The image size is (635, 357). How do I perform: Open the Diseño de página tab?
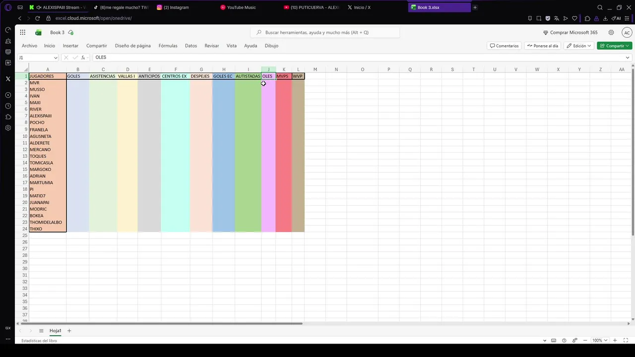pyautogui.click(x=133, y=46)
